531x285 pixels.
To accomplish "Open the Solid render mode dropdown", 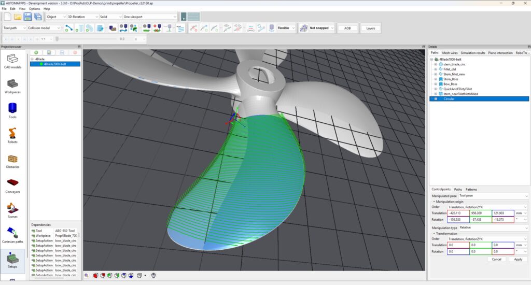I will (110, 17).
